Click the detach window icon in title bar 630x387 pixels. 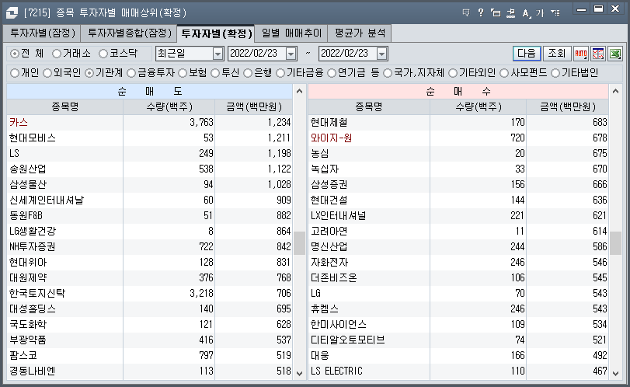[x=496, y=13]
